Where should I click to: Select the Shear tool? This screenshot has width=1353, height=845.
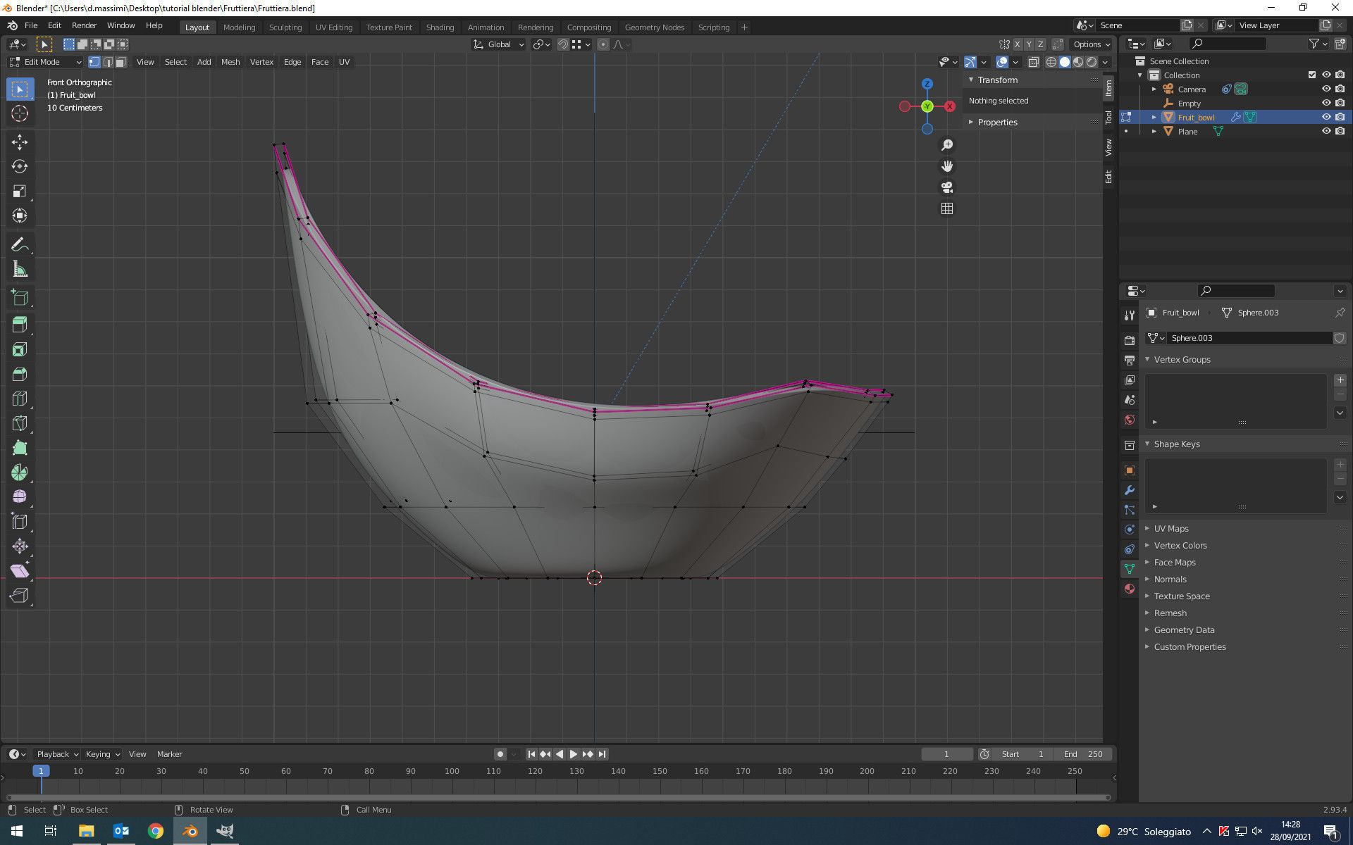(x=20, y=571)
